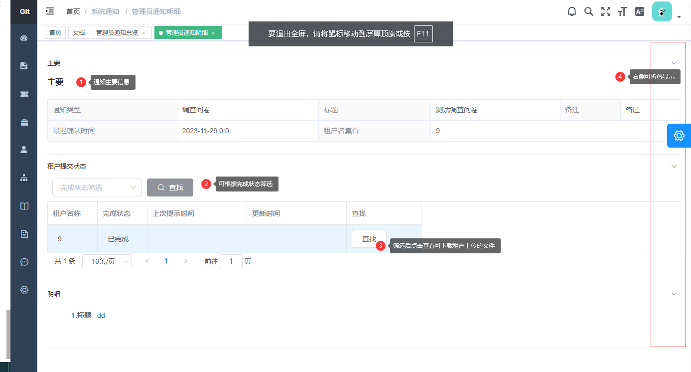Toggle the sidebar collapse hamburger icon
This screenshot has height=372, width=691.
click(50, 11)
